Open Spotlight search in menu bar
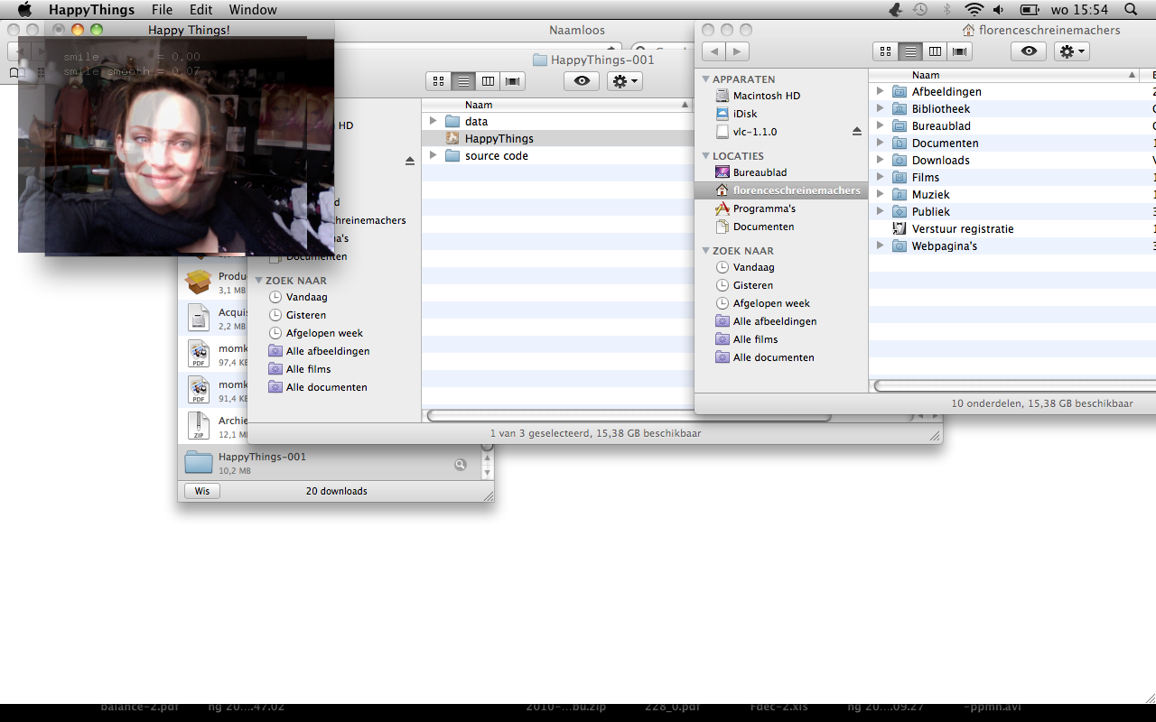The height and width of the screenshot is (722, 1156). coord(1131,10)
